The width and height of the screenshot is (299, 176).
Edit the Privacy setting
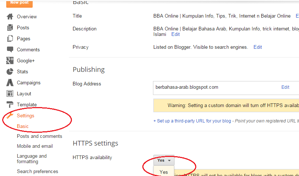tap(258, 47)
